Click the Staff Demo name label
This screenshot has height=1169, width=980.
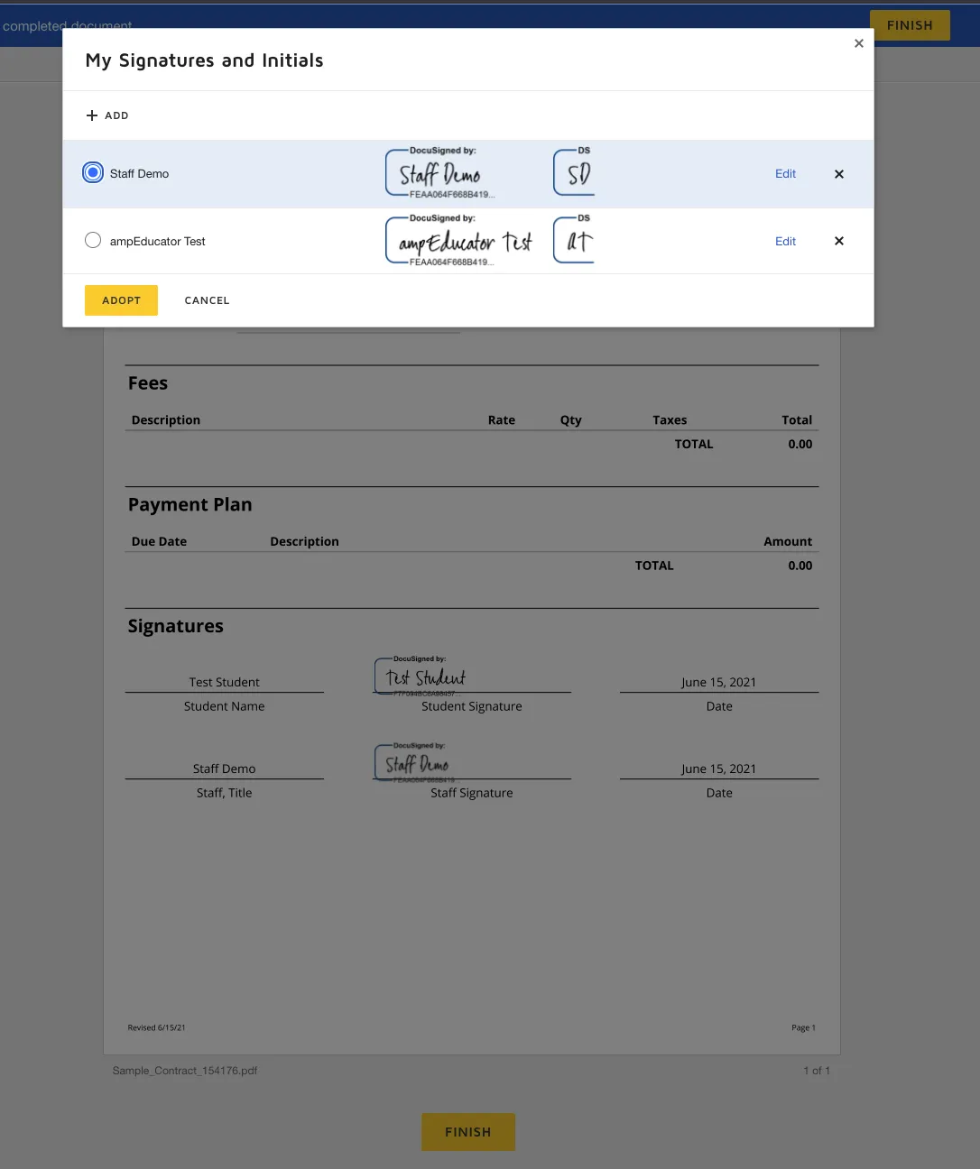click(139, 174)
